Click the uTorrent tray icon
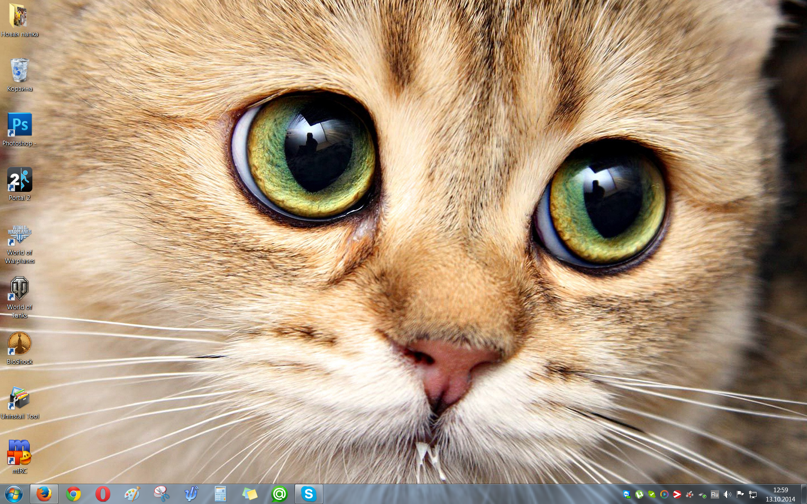This screenshot has width=807, height=504. [639, 494]
